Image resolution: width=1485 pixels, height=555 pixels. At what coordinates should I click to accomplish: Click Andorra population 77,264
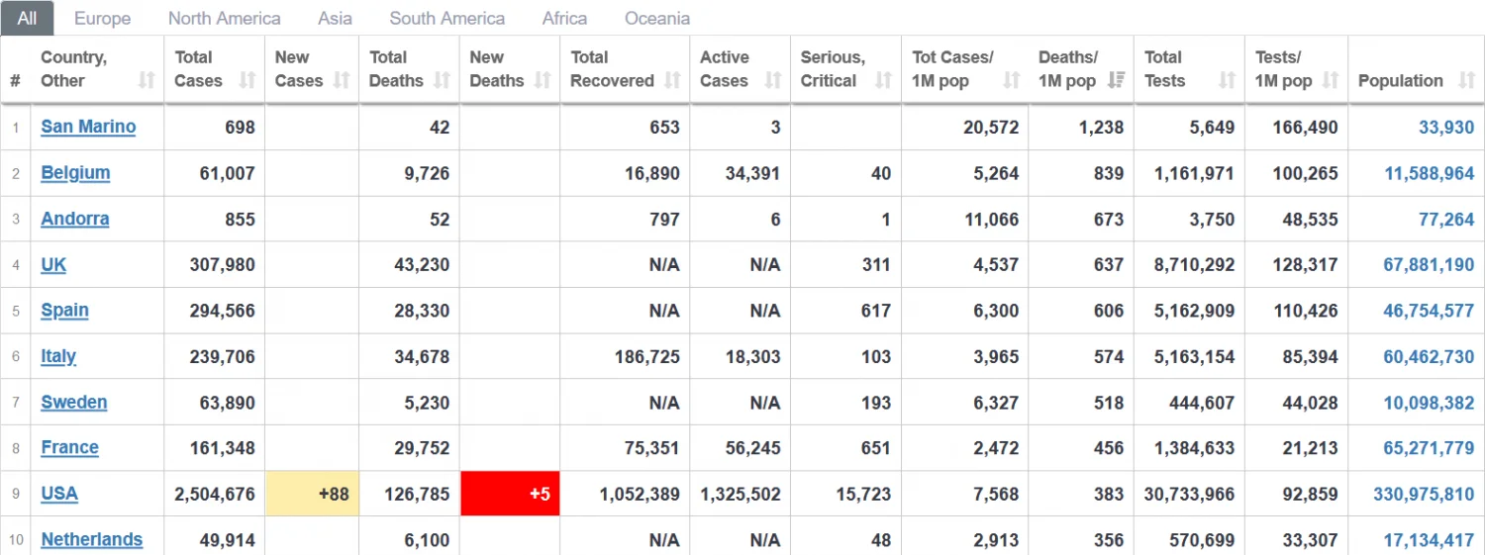1446,219
